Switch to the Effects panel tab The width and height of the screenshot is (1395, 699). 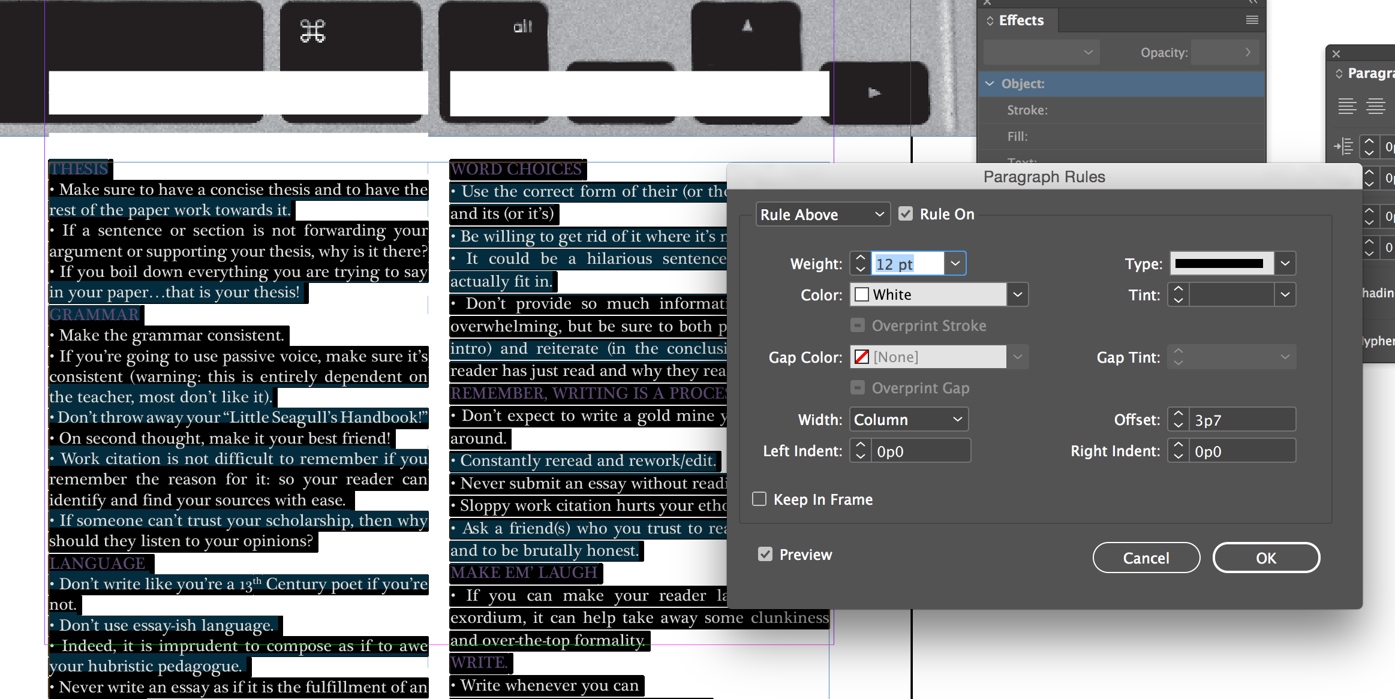(1020, 20)
